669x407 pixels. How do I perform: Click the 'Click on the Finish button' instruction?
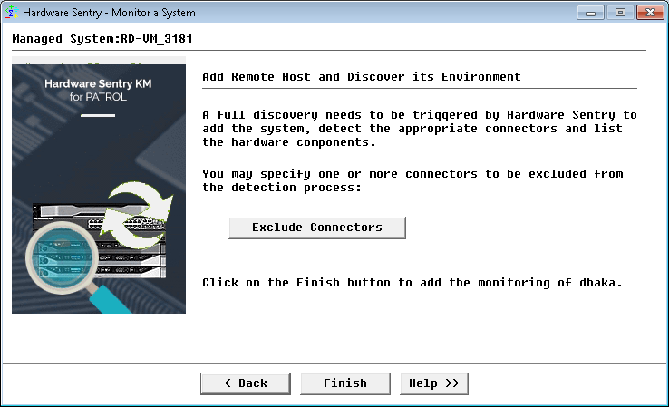click(x=412, y=283)
